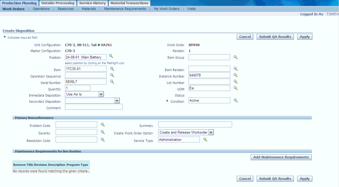Open the Visits subtab
339x187 pixels.
pyautogui.click(x=192, y=9)
